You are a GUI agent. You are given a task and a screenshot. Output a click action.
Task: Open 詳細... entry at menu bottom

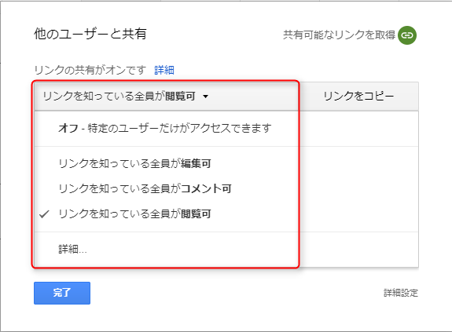(x=72, y=249)
